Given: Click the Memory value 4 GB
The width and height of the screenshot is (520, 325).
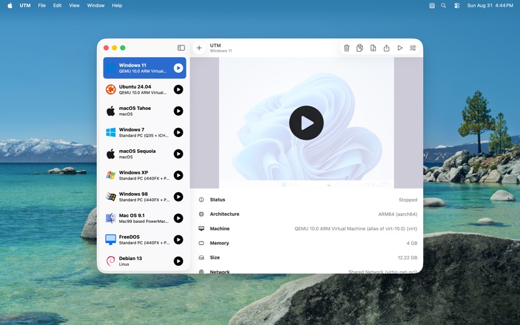Looking at the screenshot, I should [x=412, y=243].
